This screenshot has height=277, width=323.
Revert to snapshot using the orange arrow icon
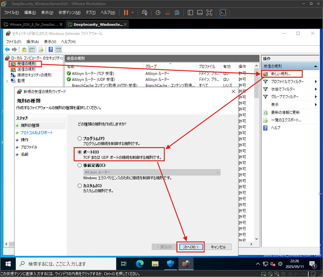168,13
